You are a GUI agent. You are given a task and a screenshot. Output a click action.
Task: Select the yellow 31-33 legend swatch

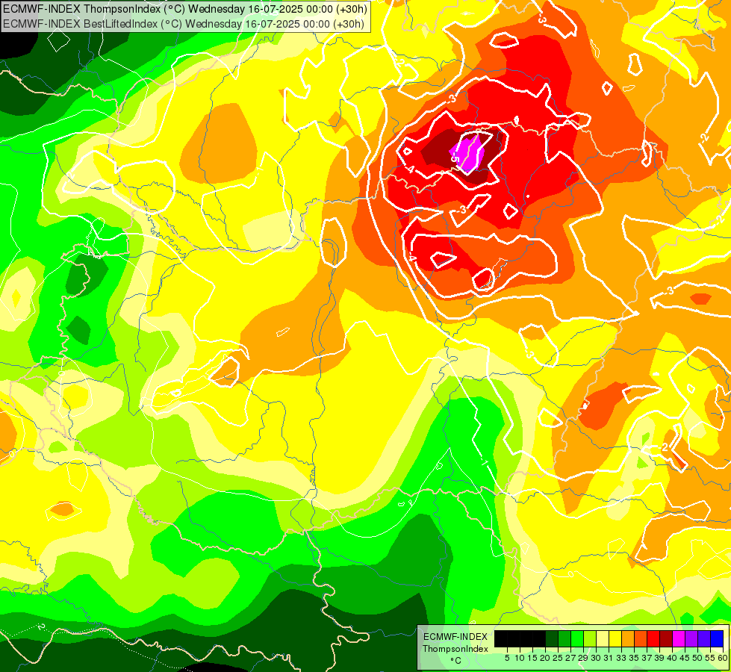[x=615, y=638]
